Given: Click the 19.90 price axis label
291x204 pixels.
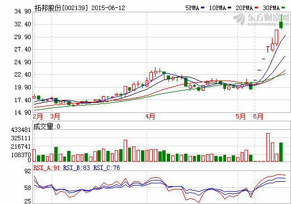Looking at the screenshot, I should pyautogui.click(x=23, y=87).
